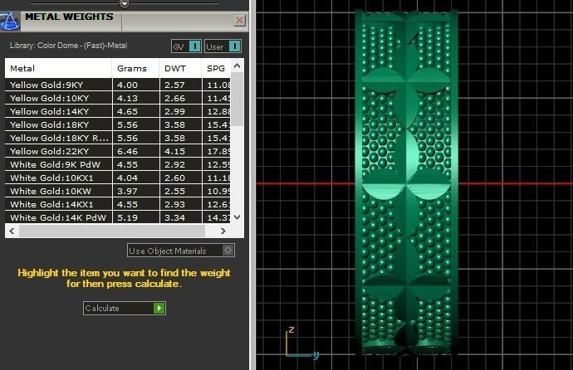Click the horizontal scrollbar thumb under table

coord(112,231)
